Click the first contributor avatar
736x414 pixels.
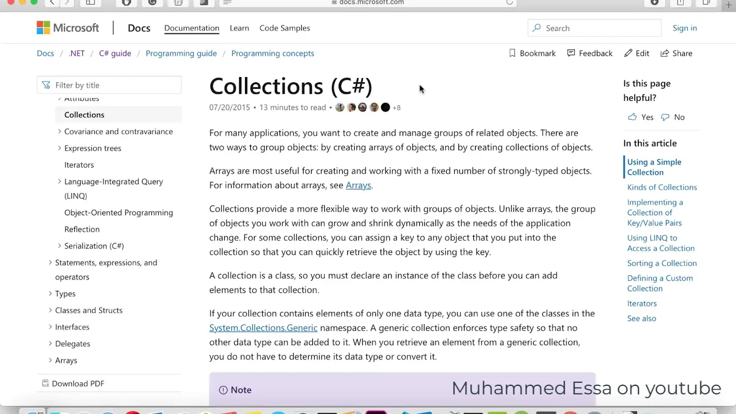click(340, 108)
